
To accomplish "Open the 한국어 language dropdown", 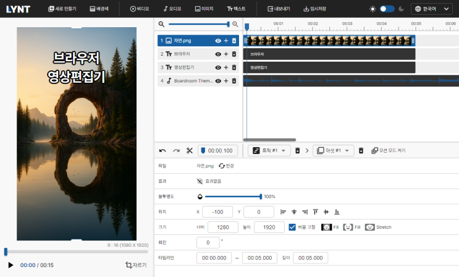I will coord(432,9).
